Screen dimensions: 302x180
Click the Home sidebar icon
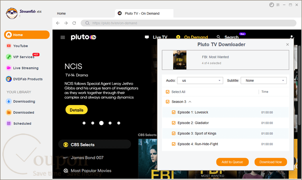[x=9, y=35]
